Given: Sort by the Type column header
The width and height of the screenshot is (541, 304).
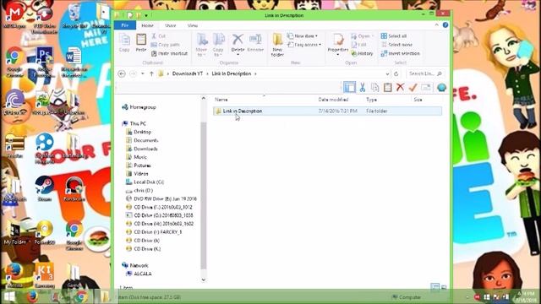Looking at the screenshot, I should click(x=372, y=100).
